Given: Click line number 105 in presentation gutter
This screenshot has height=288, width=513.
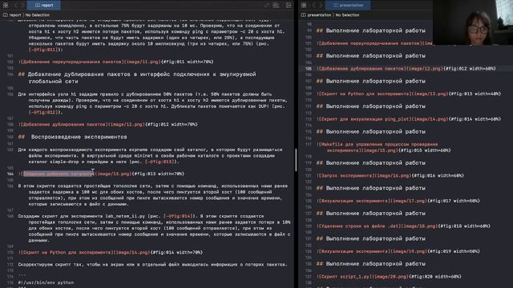Looking at the screenshot, I should 308,69.
